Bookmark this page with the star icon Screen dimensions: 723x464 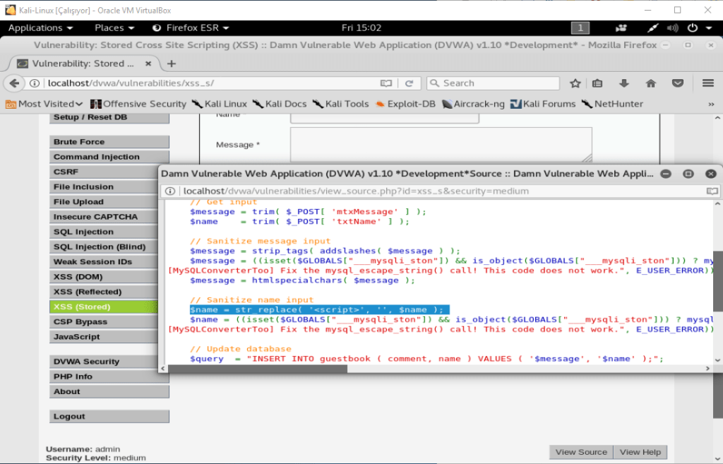coord(575,83)
